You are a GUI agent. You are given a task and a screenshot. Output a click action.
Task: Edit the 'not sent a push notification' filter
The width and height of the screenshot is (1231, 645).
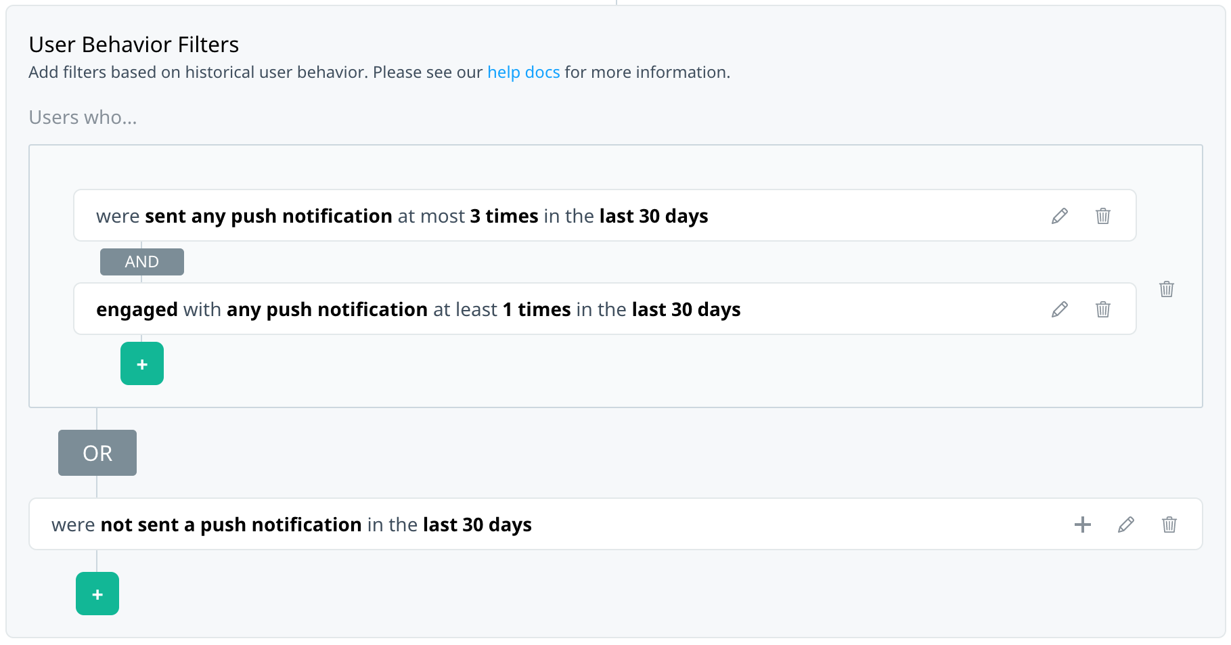[1126, 525]
